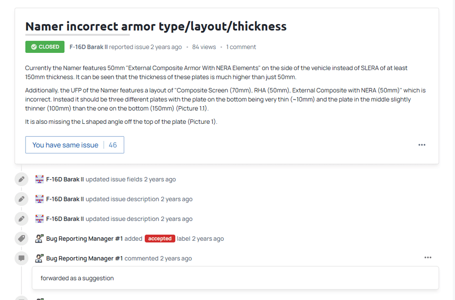Click the issue title heading

click(156, 26)
